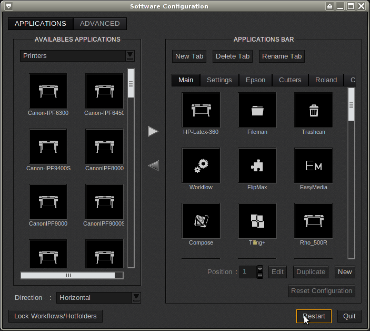Click the New application button
Image resolution: width=370 pixels, height=331 pixels.
(345, 272)
